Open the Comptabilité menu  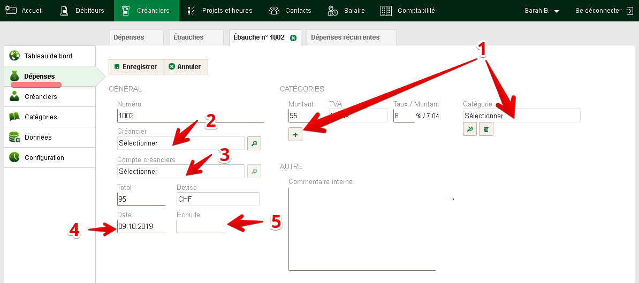coord(407,11)
